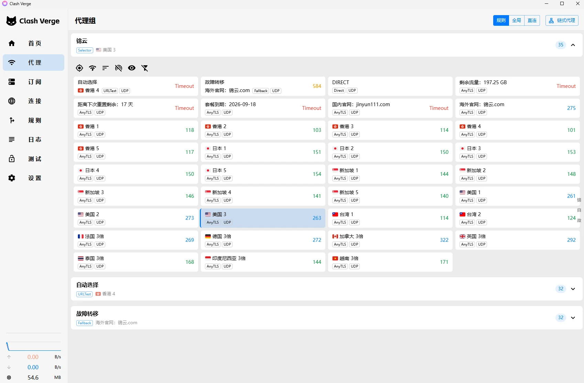Collapse the 锦云 proxy group
The image size is (584, 383).
(x=573, y=45)
